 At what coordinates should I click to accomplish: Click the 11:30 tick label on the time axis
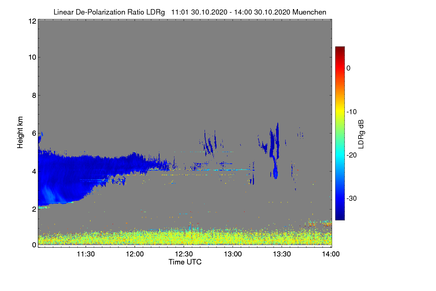(86, 254)
